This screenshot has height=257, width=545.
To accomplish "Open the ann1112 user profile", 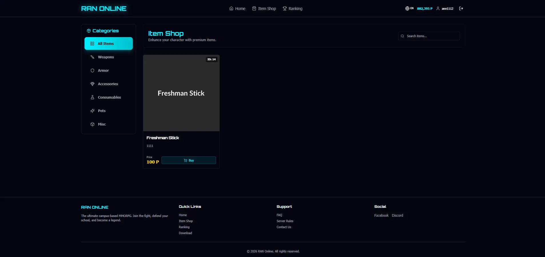I will tap(445, 9).
